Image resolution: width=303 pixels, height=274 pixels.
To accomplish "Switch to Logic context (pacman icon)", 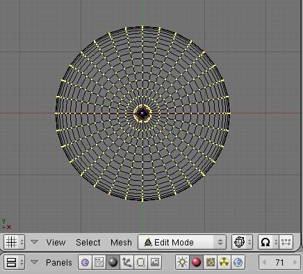I will point(85,262).
